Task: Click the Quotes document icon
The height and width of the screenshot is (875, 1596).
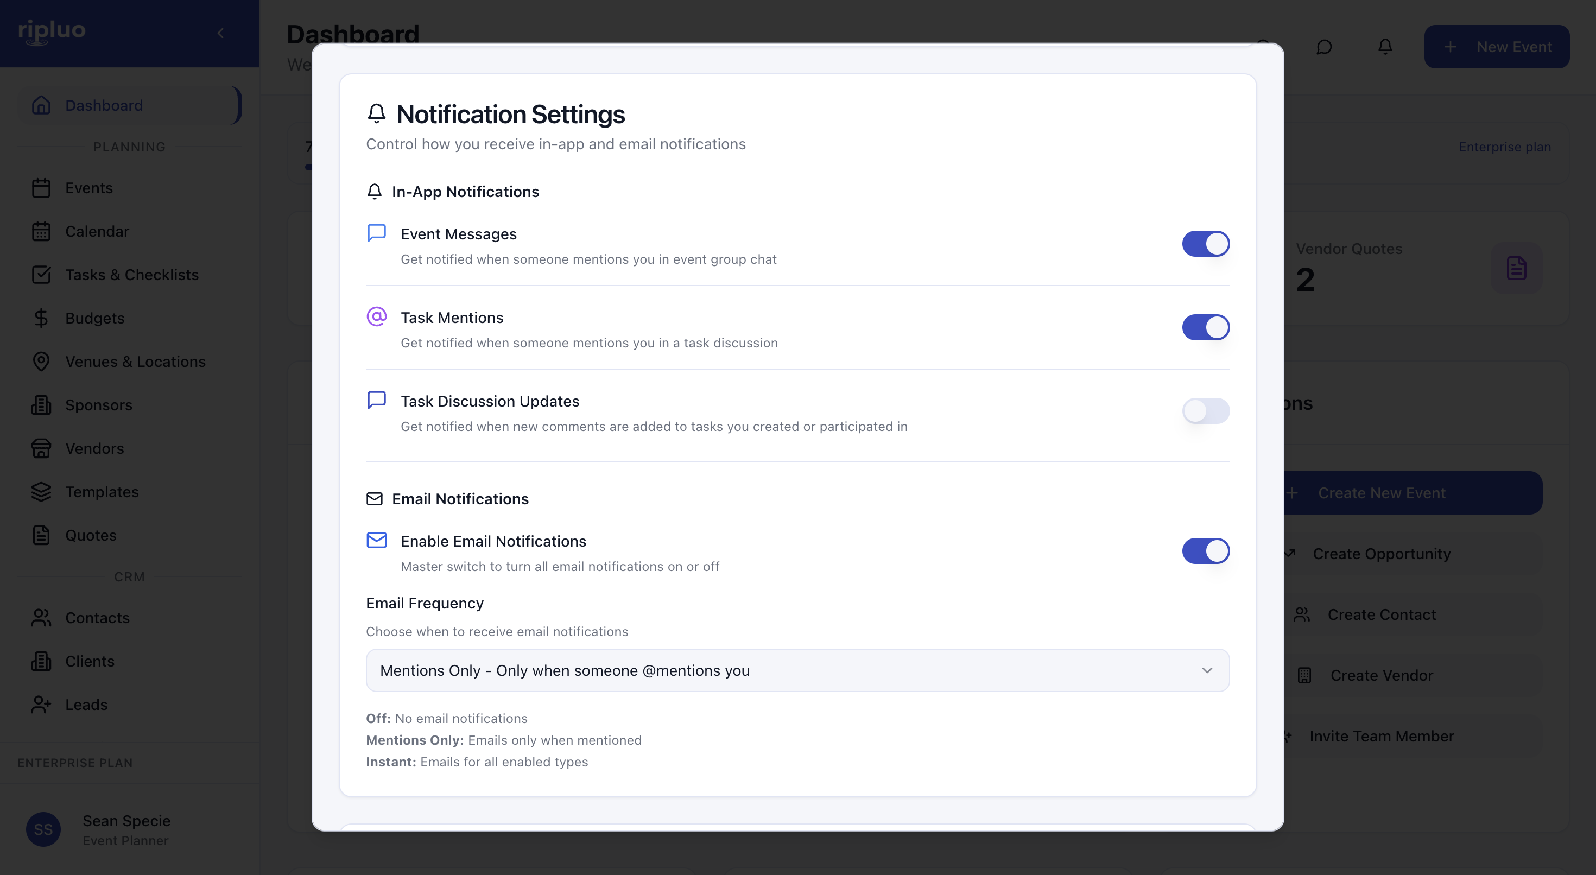Action: click(41, 535)
